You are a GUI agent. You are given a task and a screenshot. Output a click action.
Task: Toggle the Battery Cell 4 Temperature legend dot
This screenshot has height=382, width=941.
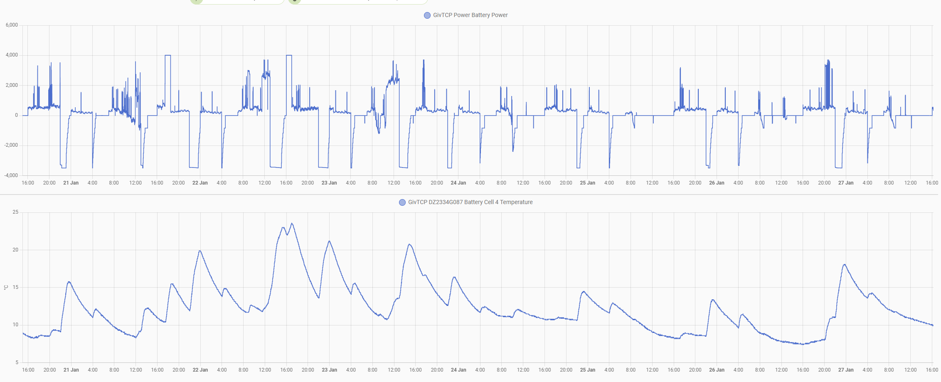tap(402, 202)
